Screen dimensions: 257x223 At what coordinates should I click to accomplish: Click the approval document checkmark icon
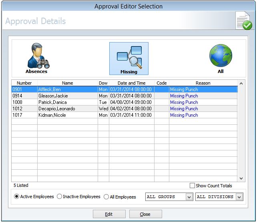pos(243,20)
